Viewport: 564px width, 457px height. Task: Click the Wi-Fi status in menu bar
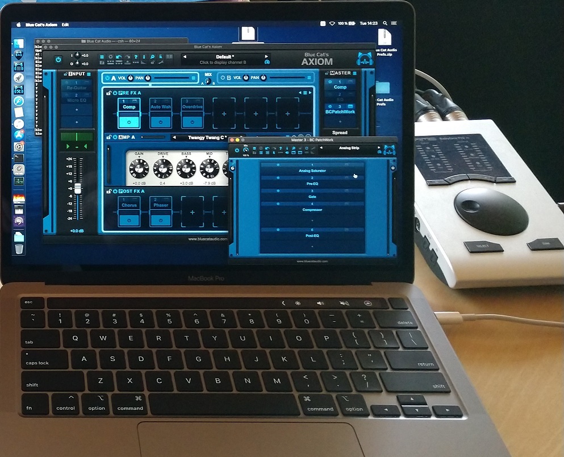(x=332, y=23)
